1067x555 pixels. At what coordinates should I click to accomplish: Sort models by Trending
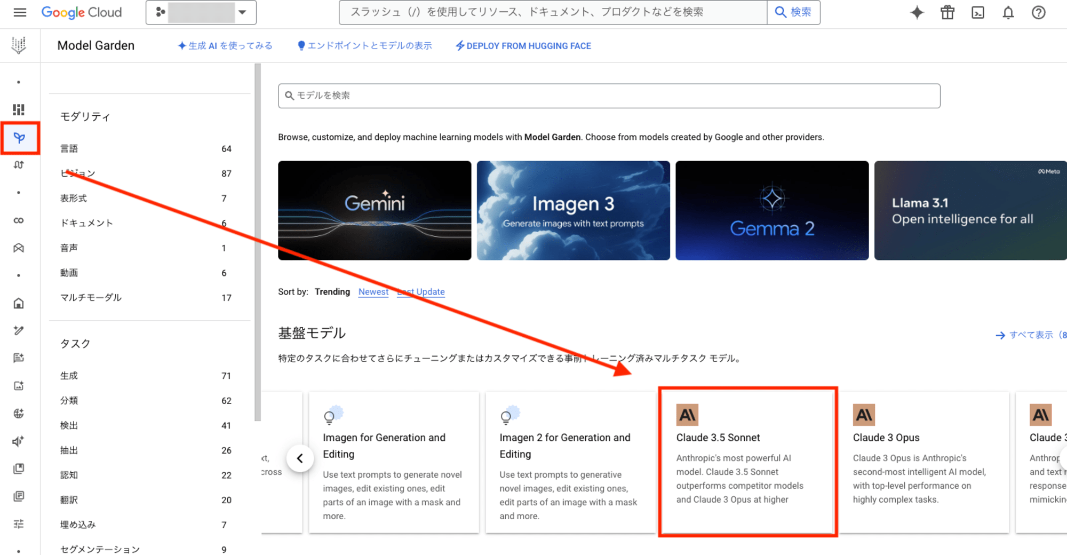click(332, 292)
